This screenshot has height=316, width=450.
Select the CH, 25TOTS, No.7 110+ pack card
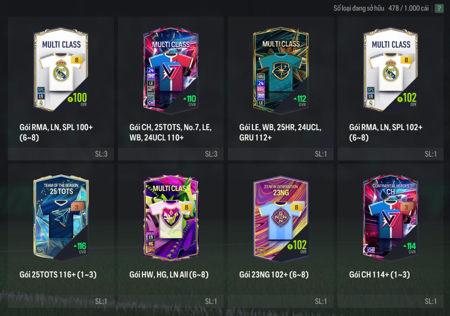(x=171, y=88)
